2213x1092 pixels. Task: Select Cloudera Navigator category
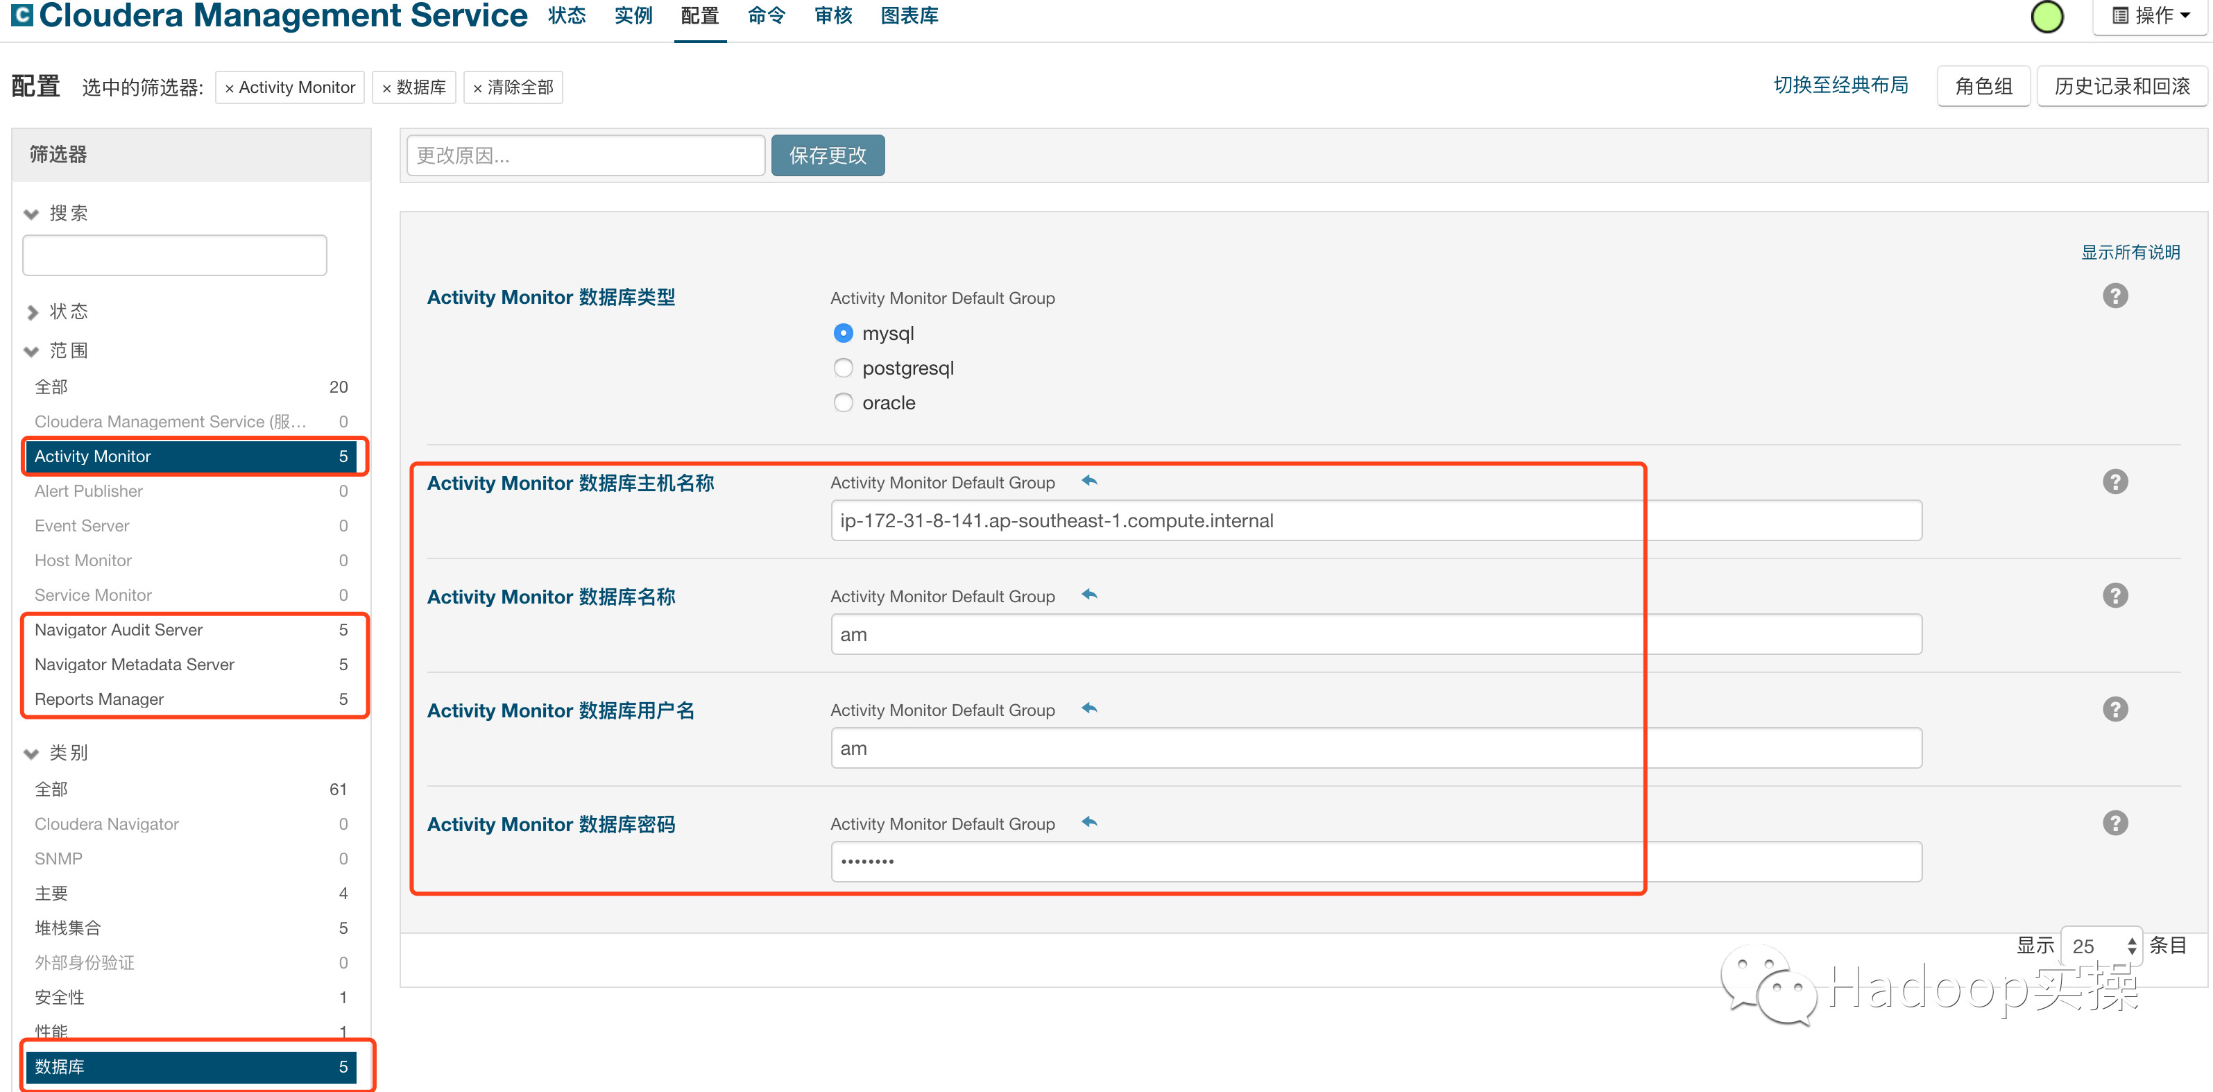(x=191, y=824)
